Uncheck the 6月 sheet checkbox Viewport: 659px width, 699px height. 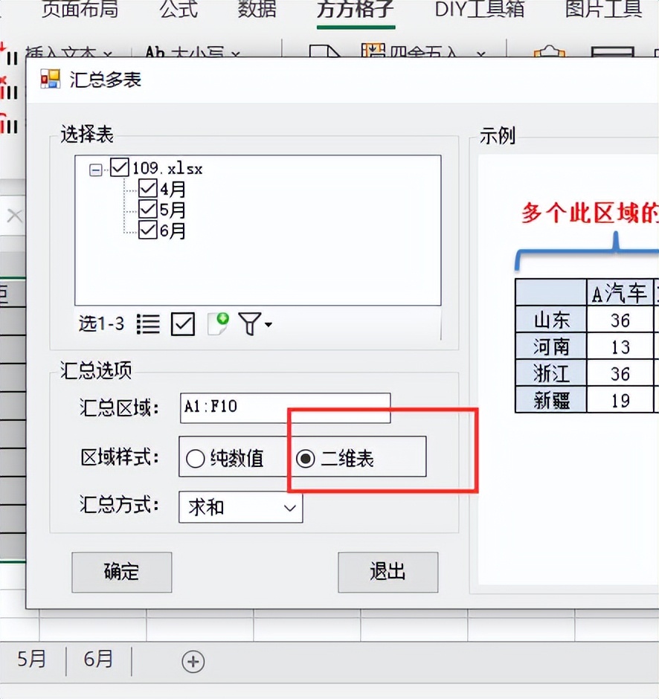148,231
